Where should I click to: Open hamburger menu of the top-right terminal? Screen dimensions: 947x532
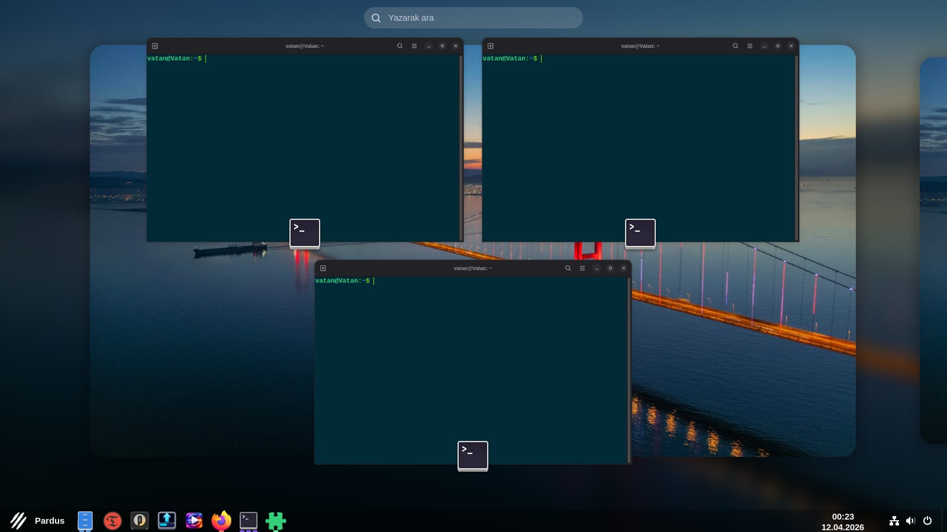click(750, 46)
